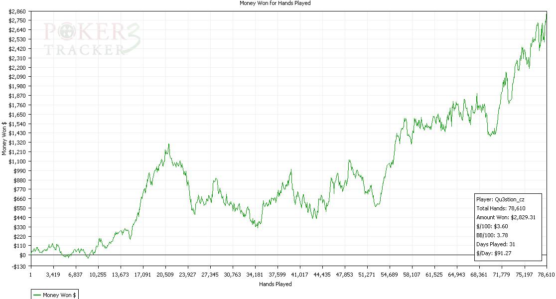Click the Amount Won: $2,829.31 stat
556x299 pixels.
click(506, 217)
